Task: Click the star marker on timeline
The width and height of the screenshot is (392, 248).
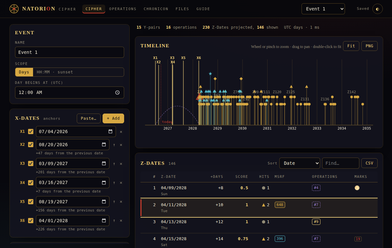Action: coord(210,73)
